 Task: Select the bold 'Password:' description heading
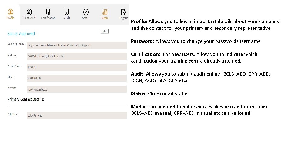click(142, 41)
